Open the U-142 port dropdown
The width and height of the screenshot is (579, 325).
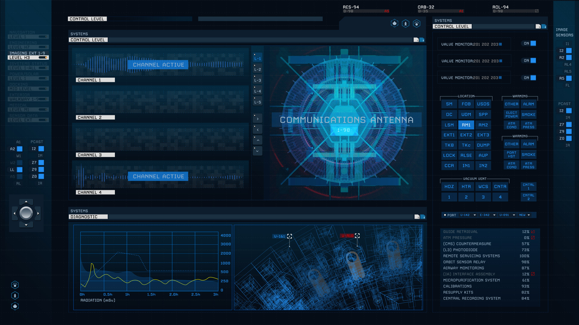point(474,215)
